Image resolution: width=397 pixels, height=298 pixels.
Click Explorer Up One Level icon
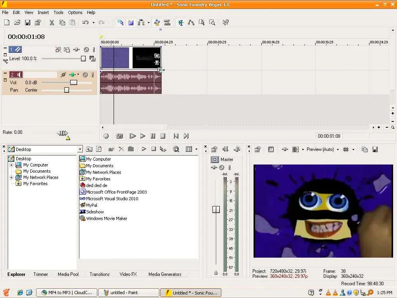pos(89,149)
